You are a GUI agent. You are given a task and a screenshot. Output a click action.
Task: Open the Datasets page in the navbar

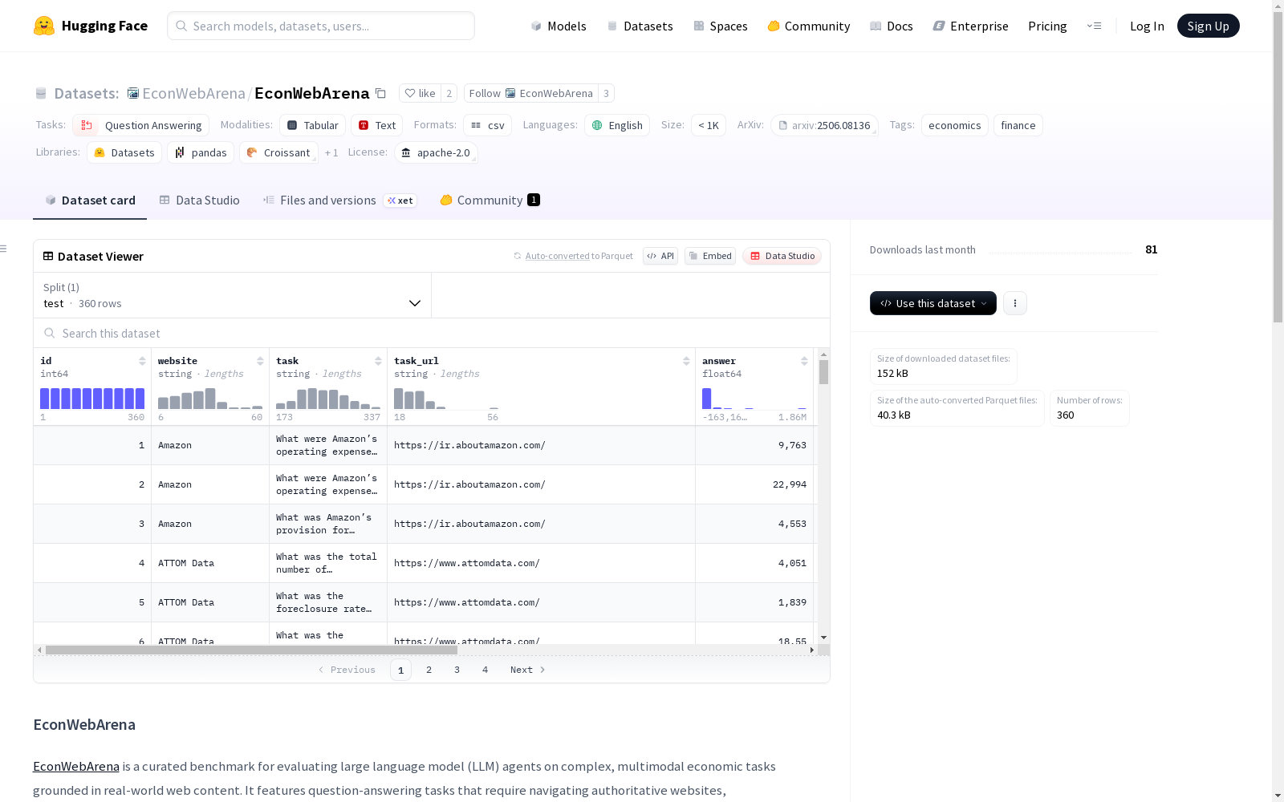[x=640, y=26]
